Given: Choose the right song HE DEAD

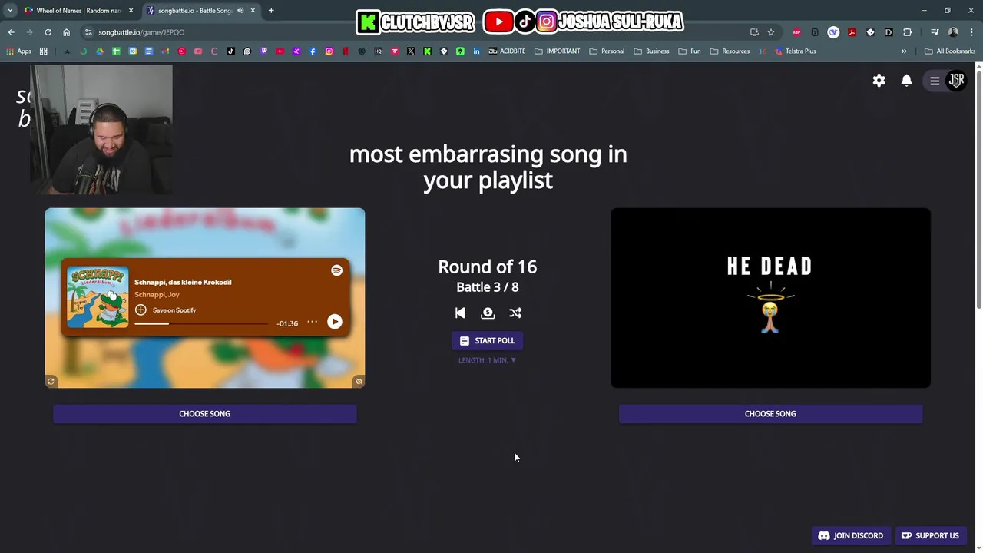Looking at the screenshot, I should (x=770, y=414).
